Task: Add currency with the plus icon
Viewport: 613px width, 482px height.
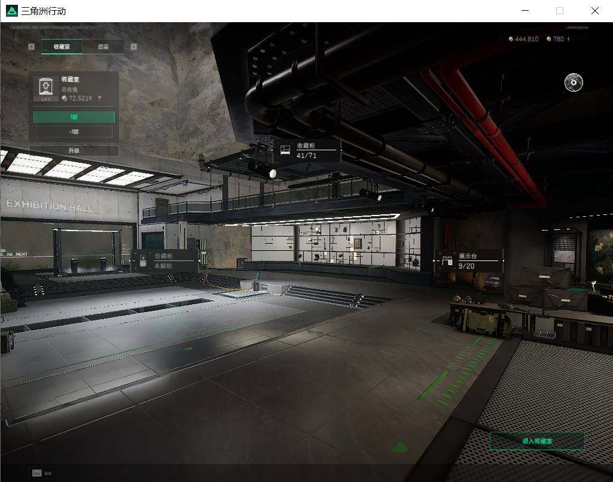Action: click(568, 39)
